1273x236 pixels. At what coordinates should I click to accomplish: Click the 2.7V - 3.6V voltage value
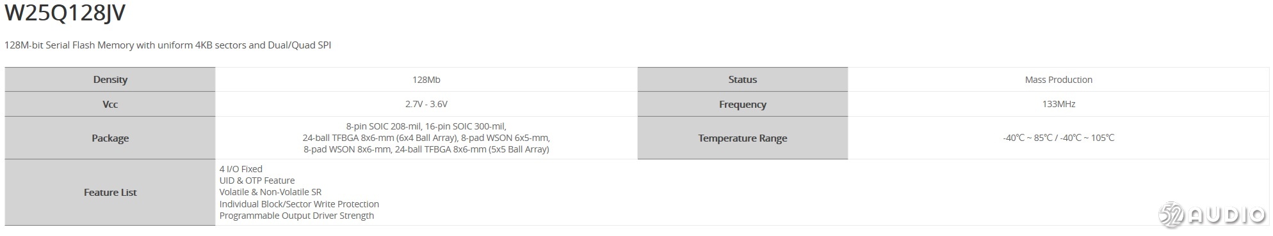(426, 104)
